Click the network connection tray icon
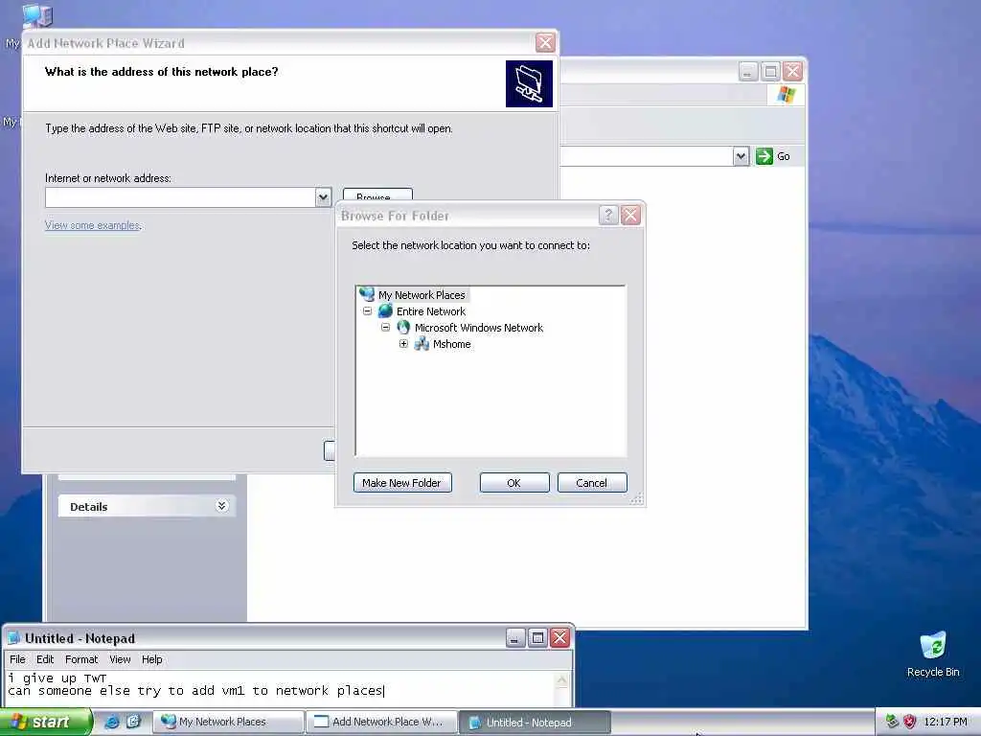Viewport: 981px width, 736px height. coord(892,722)
